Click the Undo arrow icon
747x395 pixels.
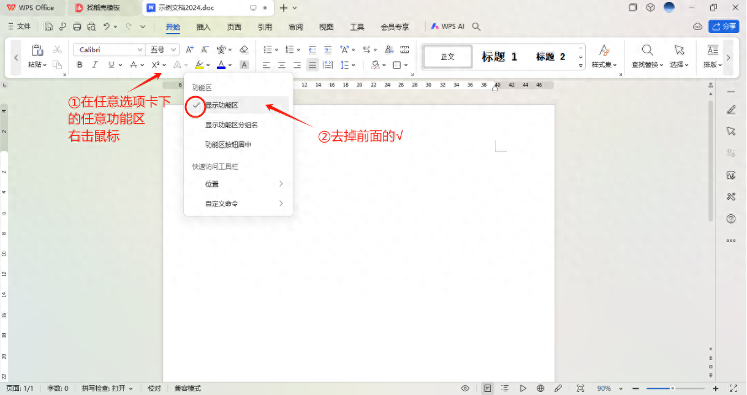[107, 26]
